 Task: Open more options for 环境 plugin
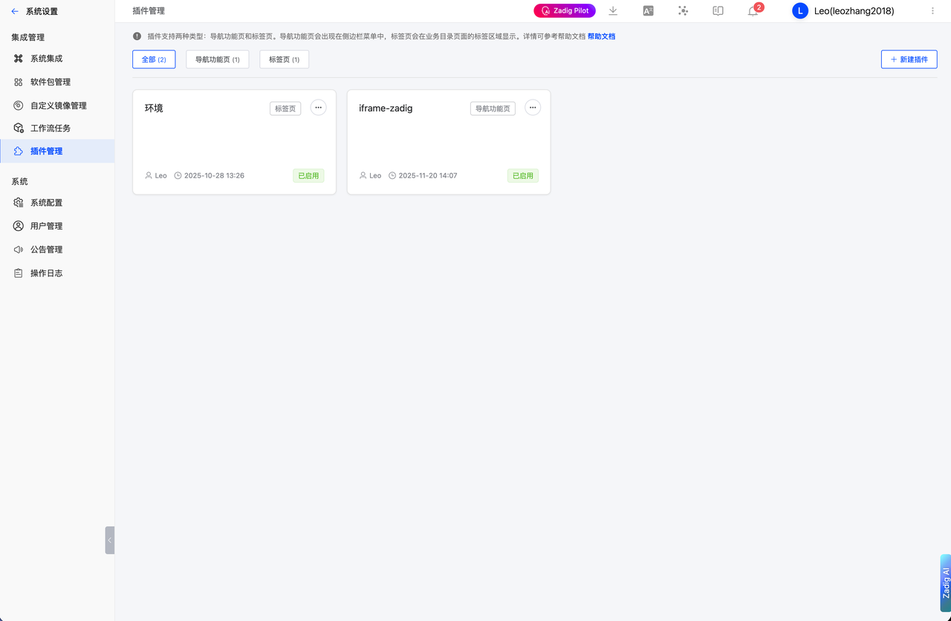point(318,108)
